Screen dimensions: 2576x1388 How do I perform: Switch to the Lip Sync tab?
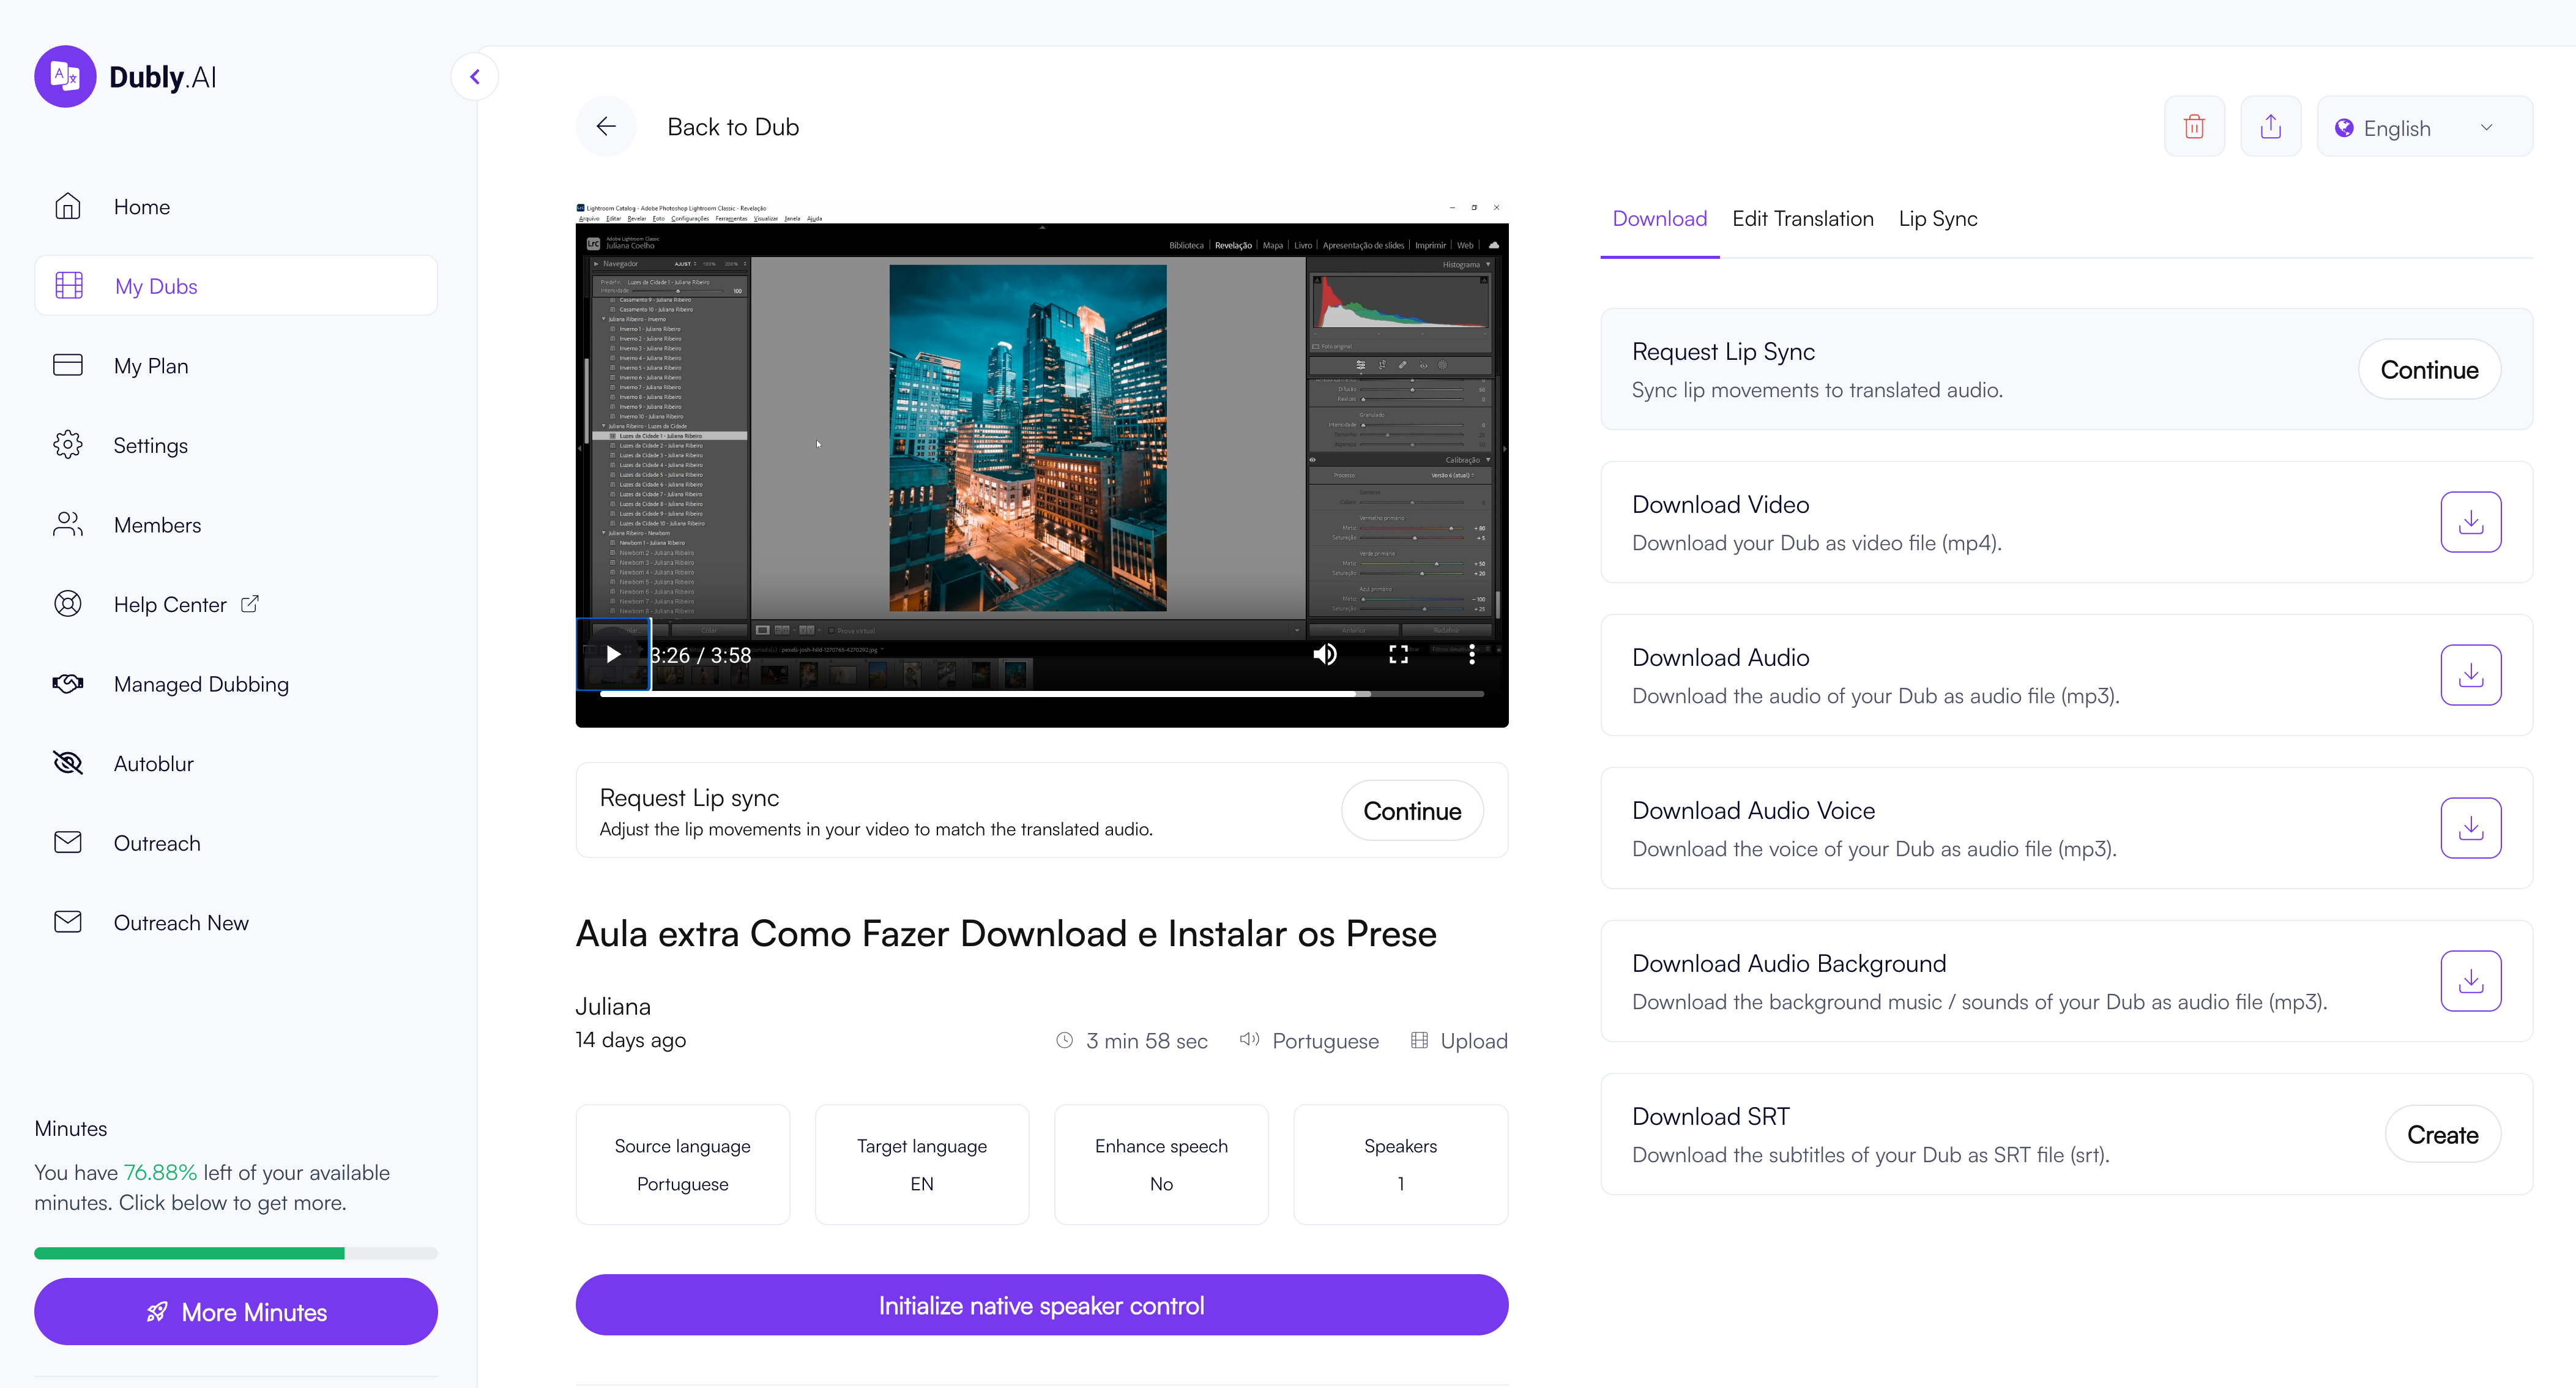[1937, 219]
